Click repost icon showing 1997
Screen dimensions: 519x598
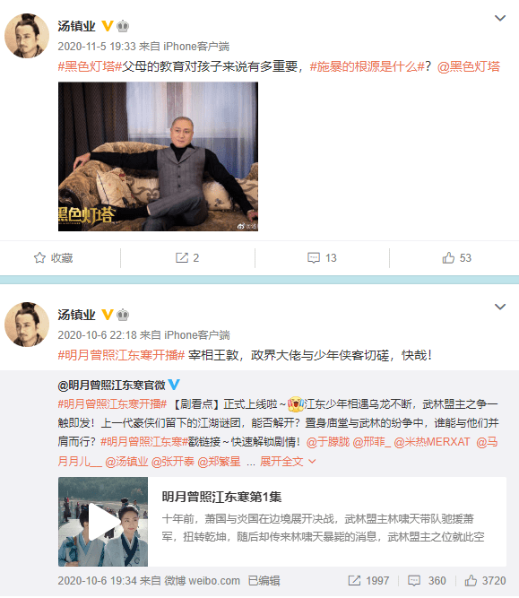[x=354, y=580]
